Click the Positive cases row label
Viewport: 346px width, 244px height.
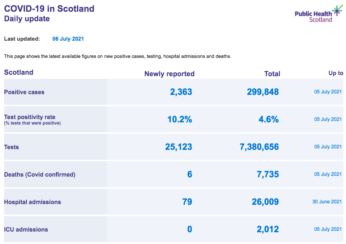(x=24, y=92)
